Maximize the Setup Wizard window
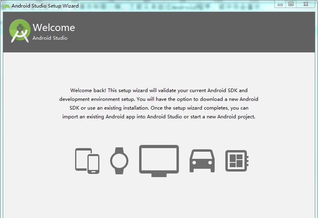This screenshot has height=218, width=318. [291, 4]
